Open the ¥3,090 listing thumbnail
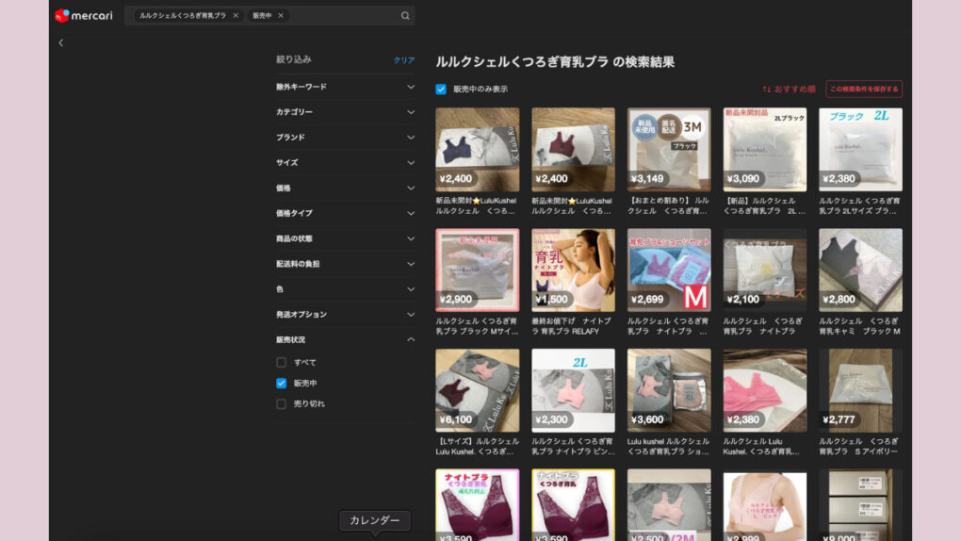961x541 pixels. (765, 150)
